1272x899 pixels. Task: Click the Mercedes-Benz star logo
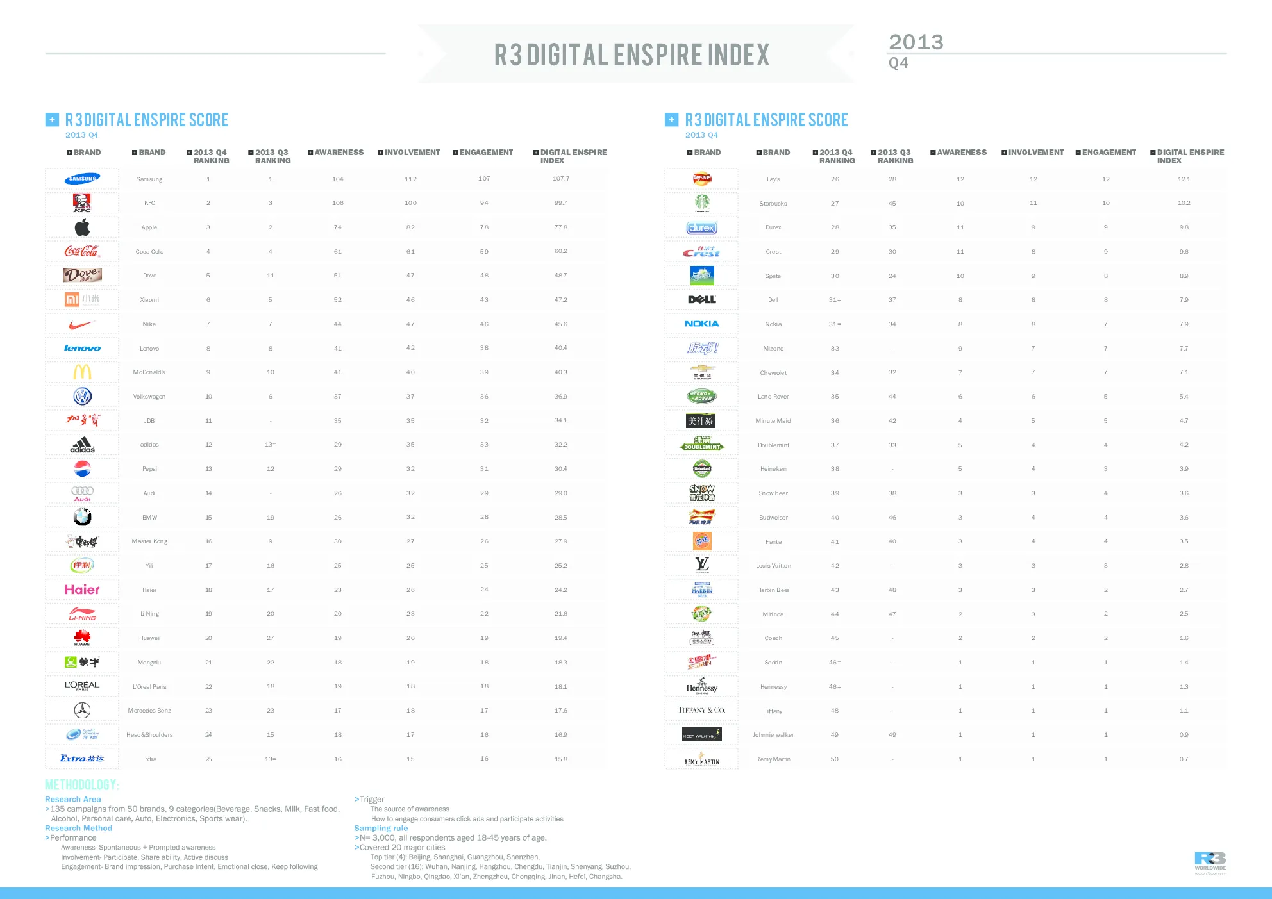pos(82,710)
